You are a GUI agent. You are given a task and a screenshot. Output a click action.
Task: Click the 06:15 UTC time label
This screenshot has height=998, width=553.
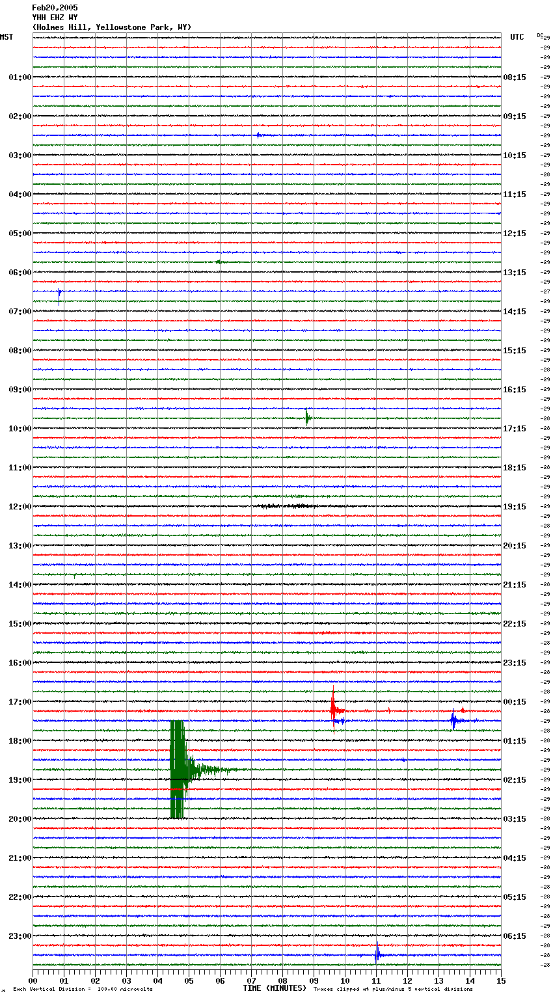pyautogui.click(x=515, y=936)
